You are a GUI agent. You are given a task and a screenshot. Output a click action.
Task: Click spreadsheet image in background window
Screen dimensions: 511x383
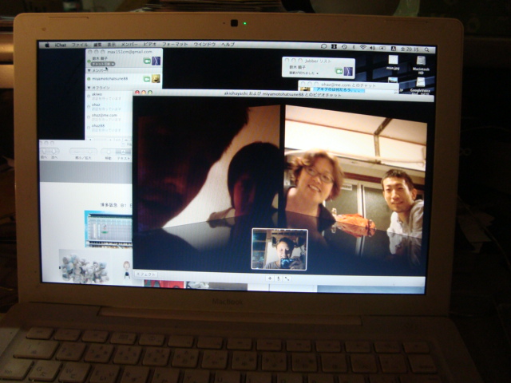pyautogui.click(x=109, y=229)
